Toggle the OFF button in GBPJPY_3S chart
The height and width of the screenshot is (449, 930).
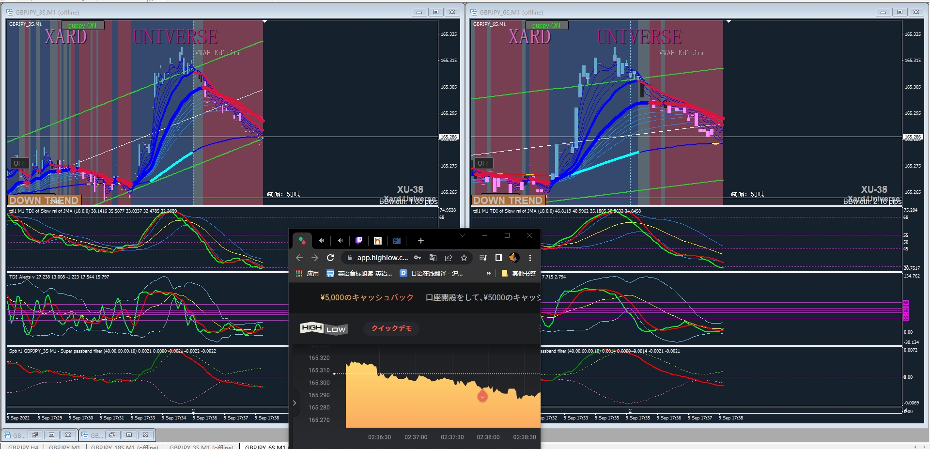point(20,163)
